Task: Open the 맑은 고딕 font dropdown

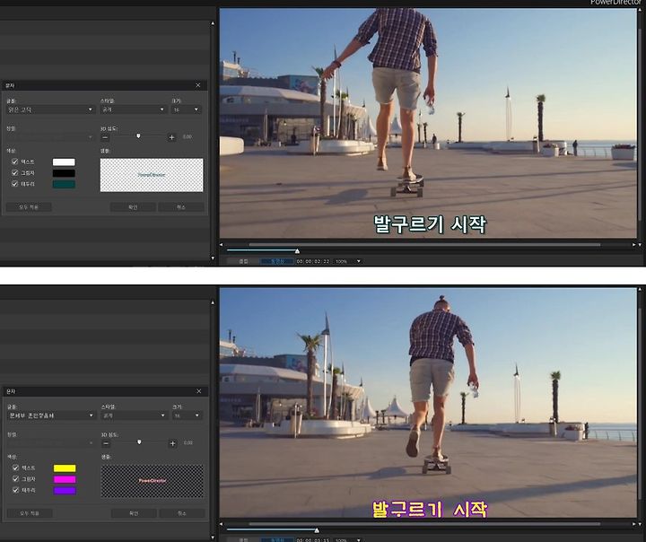Action: click(x=50, y=109)
